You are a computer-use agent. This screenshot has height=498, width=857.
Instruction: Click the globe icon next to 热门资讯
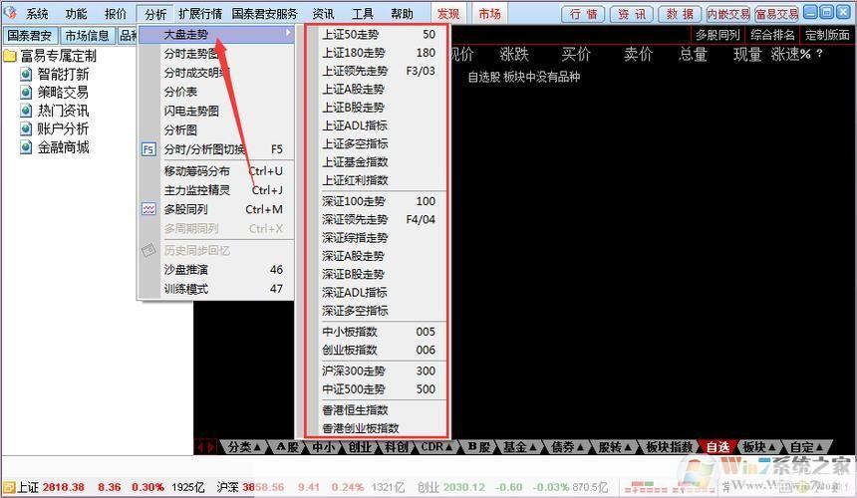coord(26,111)
